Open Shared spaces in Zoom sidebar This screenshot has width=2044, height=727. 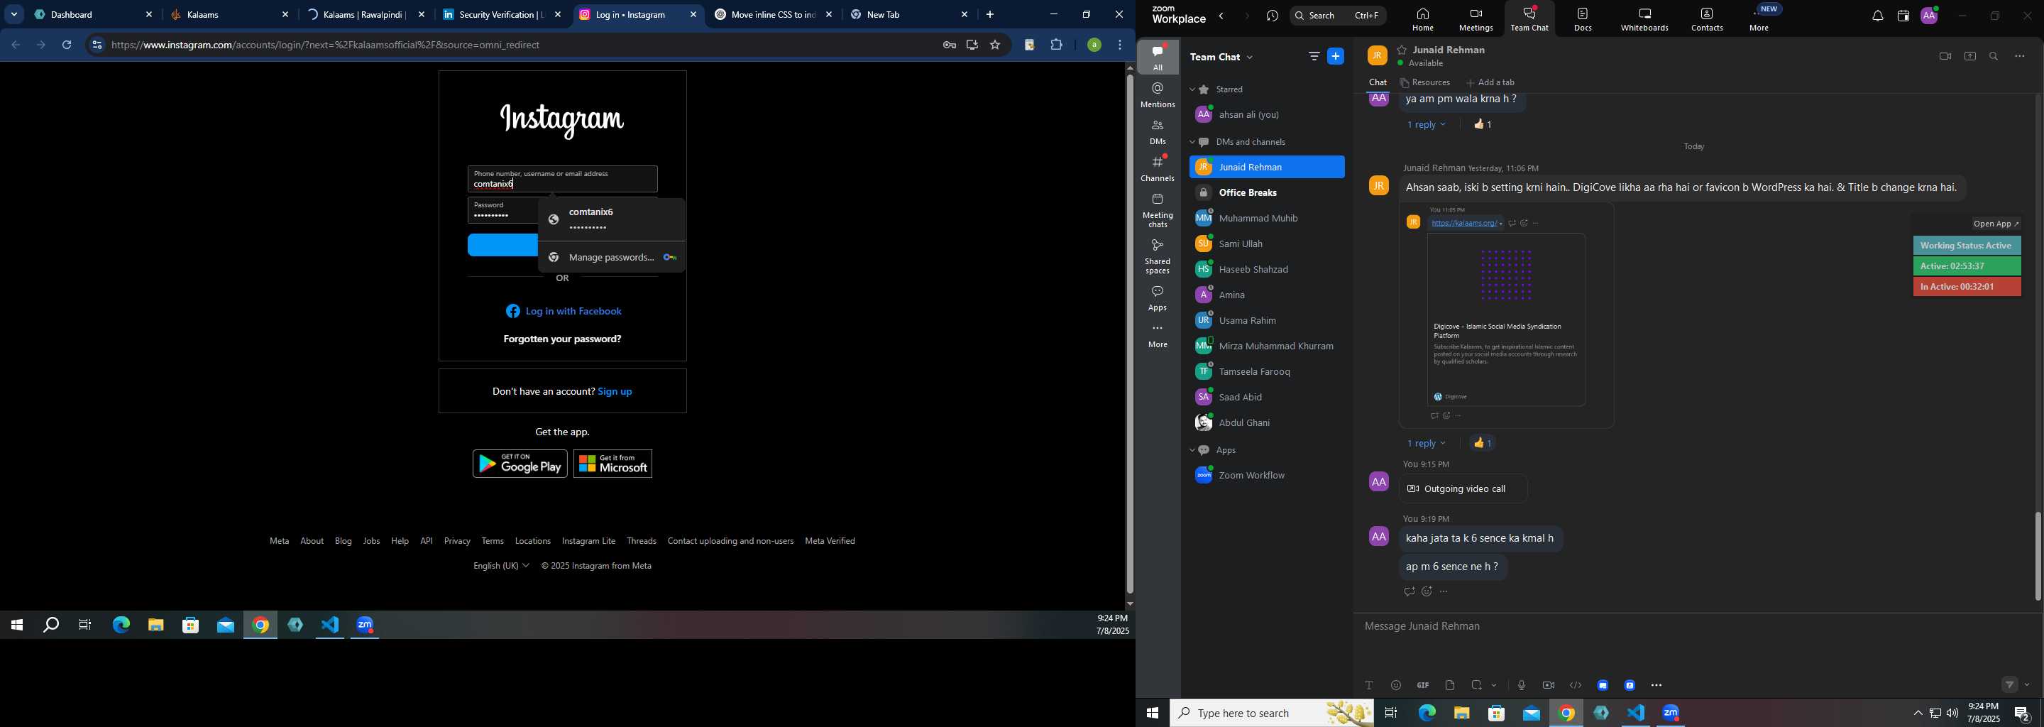[x=1158, y=256]
